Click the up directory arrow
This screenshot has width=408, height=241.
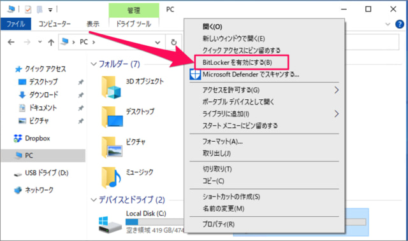pyautogui.click(x=51, y=42)
